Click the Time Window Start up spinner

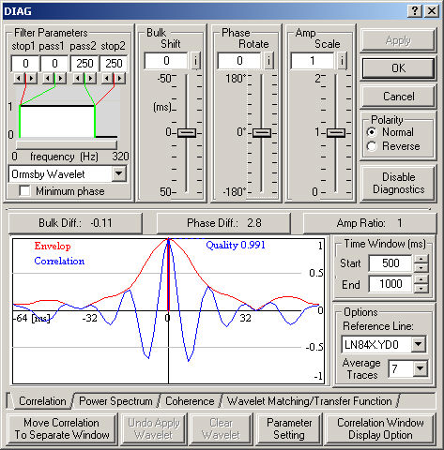pos(421,259)
